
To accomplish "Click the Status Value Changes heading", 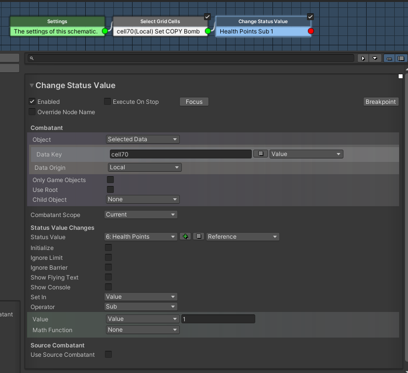I will click(63, 228).
